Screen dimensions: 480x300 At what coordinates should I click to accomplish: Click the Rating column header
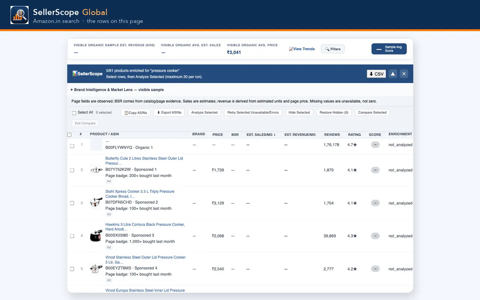click(354, 135)
